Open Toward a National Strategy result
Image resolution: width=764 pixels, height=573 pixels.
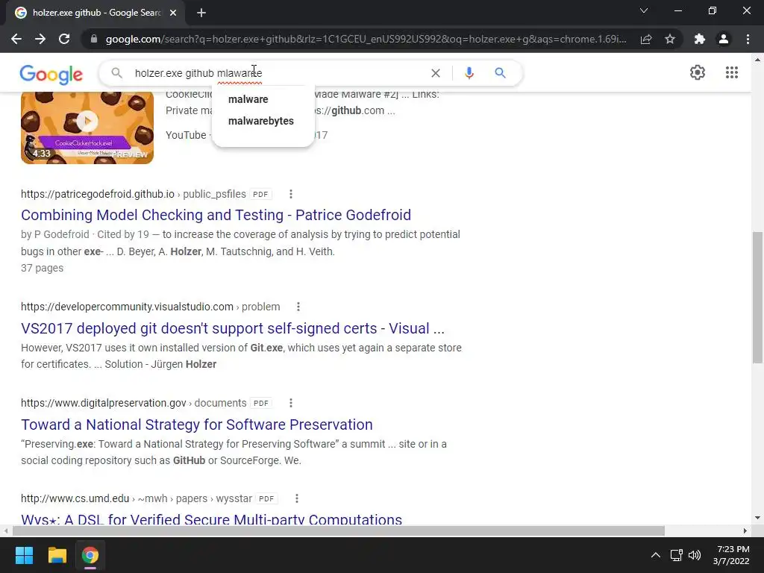[x=197, y=425]
